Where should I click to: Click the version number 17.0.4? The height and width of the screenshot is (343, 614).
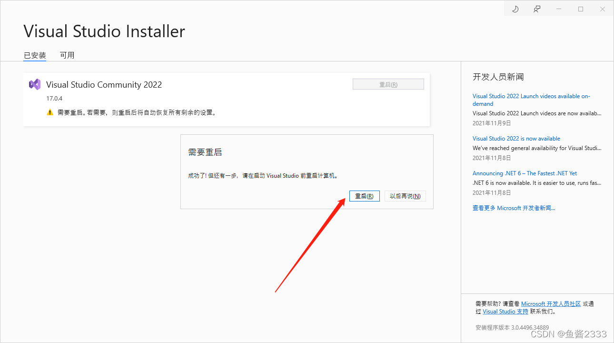point(54,99)
